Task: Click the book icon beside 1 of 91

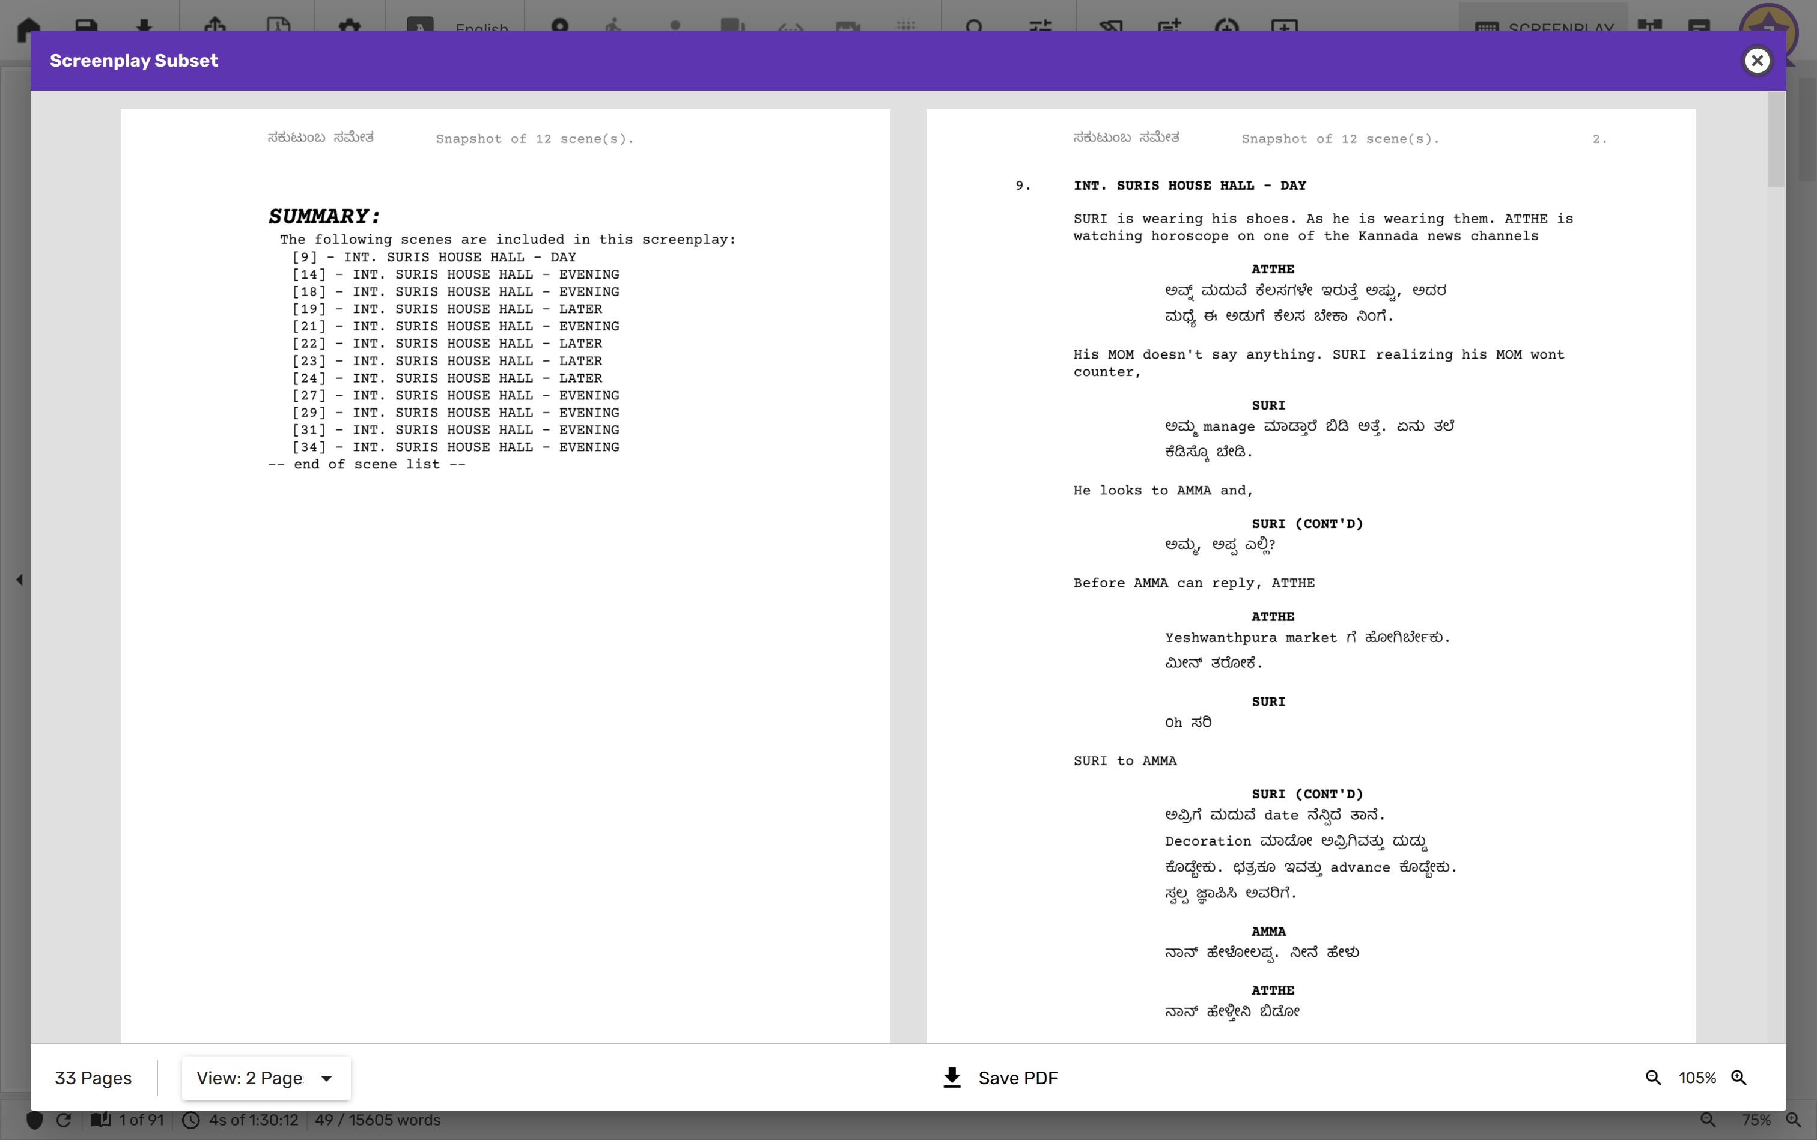Action: pos(100,1120)
